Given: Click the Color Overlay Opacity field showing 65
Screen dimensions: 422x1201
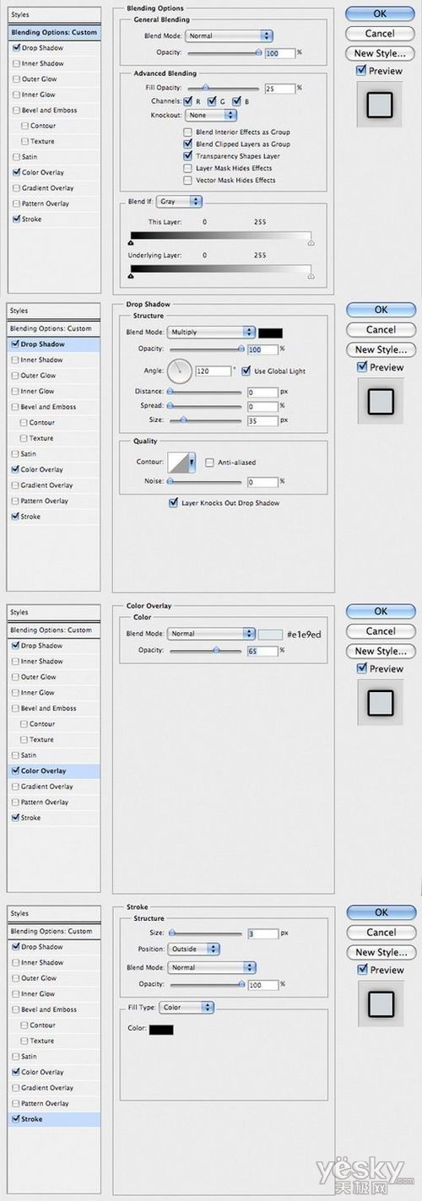Looking at the screenshot, I should coord(262,651).
